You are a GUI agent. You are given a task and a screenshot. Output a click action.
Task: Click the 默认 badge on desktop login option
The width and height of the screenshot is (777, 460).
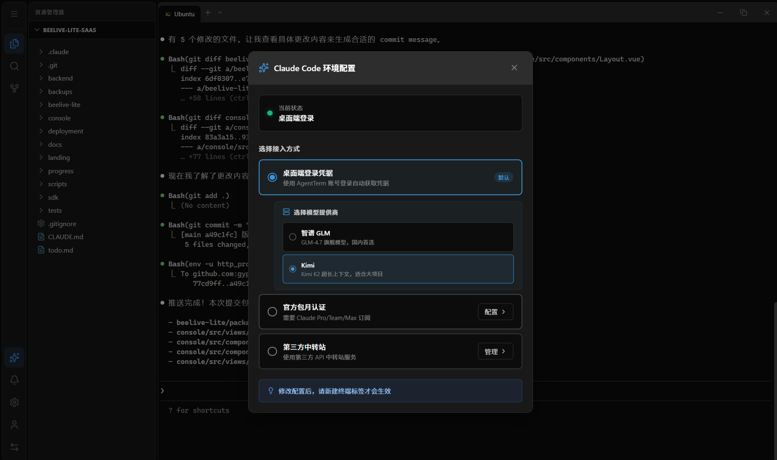pos(504,177)
